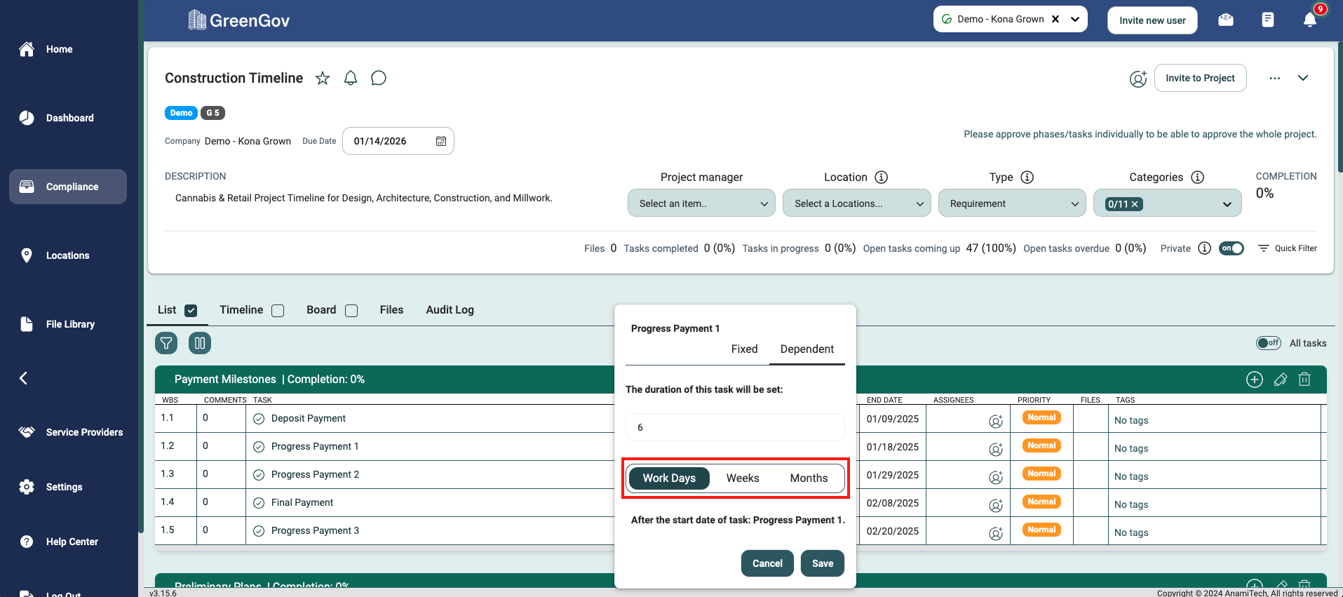Click the filter funnel icon button
1343x597 pixels.
point(166,343)
